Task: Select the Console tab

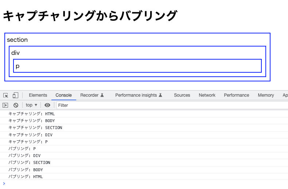Action: (63, 95)
